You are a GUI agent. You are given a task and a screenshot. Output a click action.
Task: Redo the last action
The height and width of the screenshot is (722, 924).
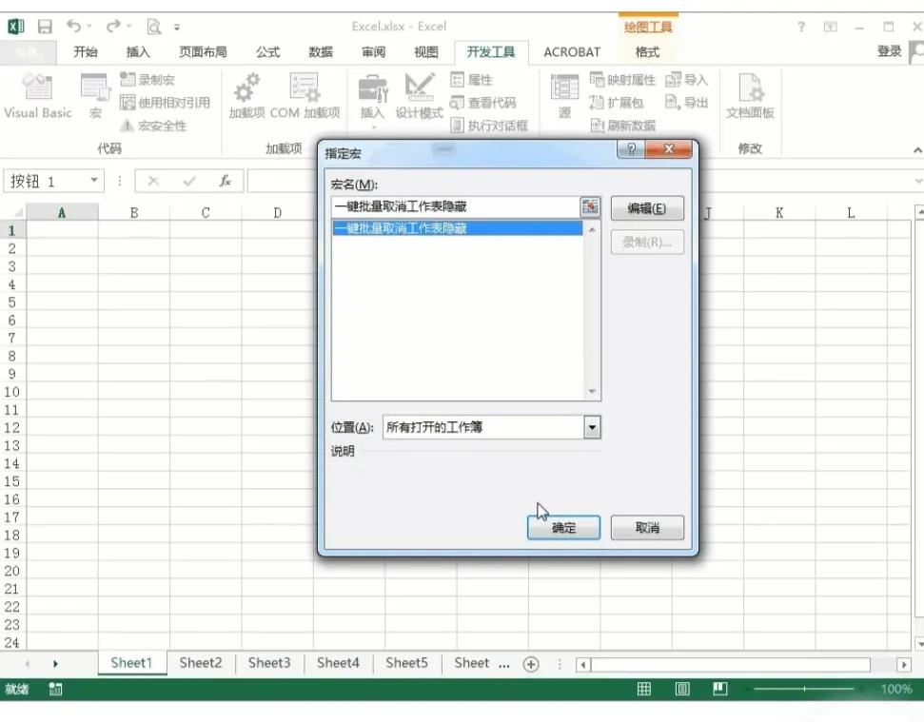coord(113,26)
